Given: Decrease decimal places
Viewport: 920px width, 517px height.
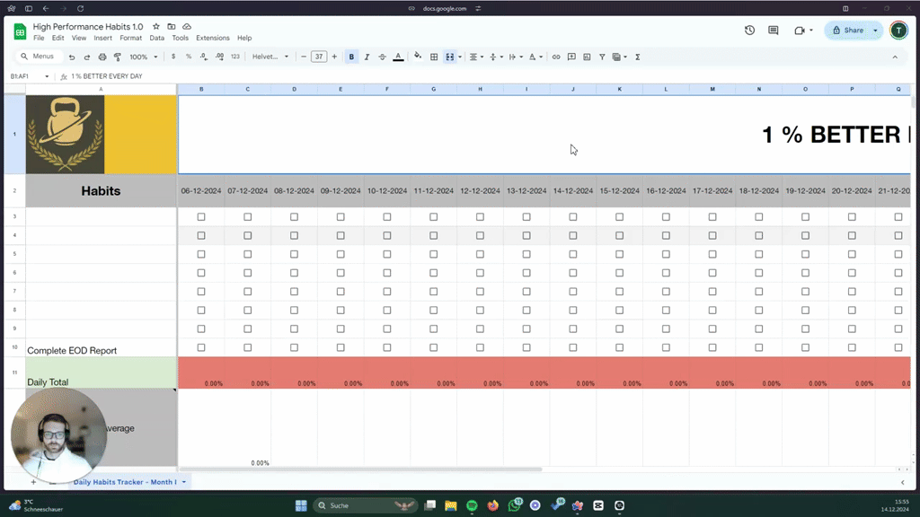Looking at the screenshot, I should click(x=204, y=57).
